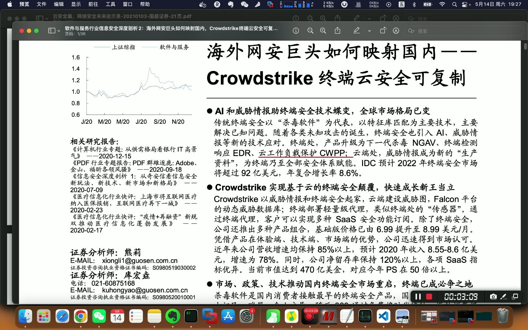Click the sidebar button in the background Preview window
This screenshot has width=528, height=330.
click(x=39, y=18)
